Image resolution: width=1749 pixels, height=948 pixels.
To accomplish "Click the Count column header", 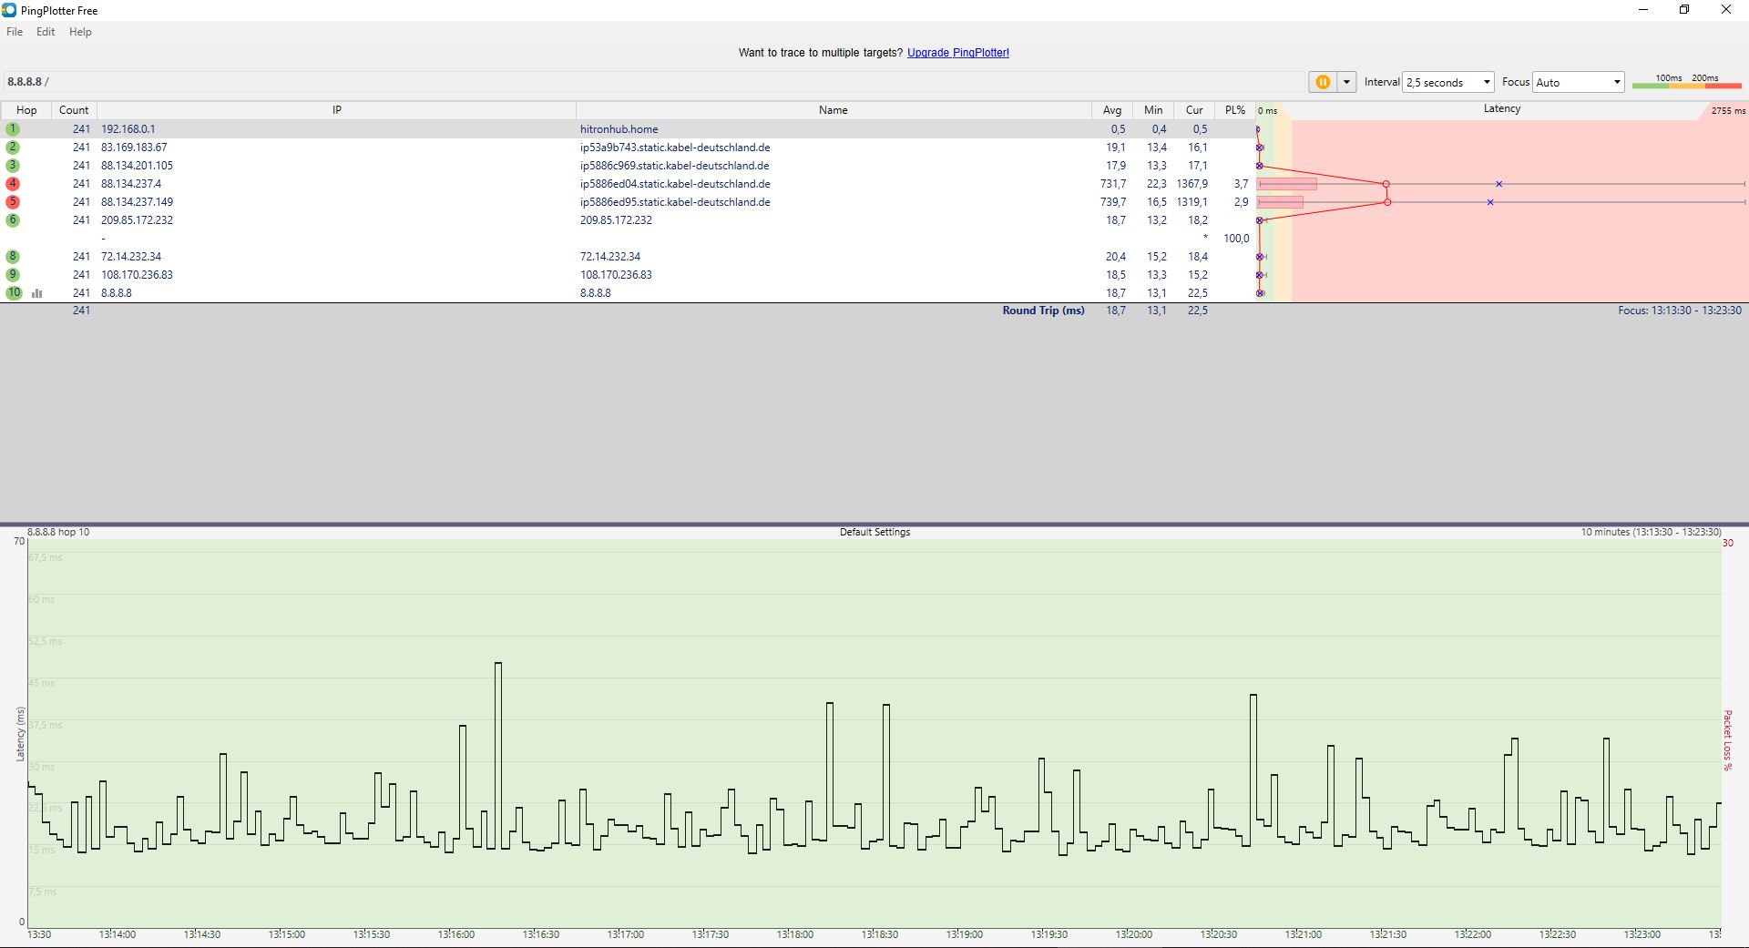I will [74, 110].
